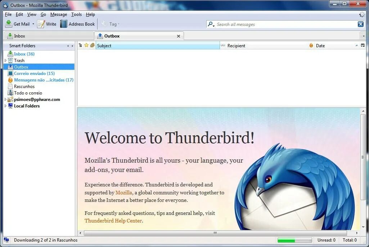The image size is (369, 247).
Task: Click vertical scrollbar up arrow
Action: point(363,111)
